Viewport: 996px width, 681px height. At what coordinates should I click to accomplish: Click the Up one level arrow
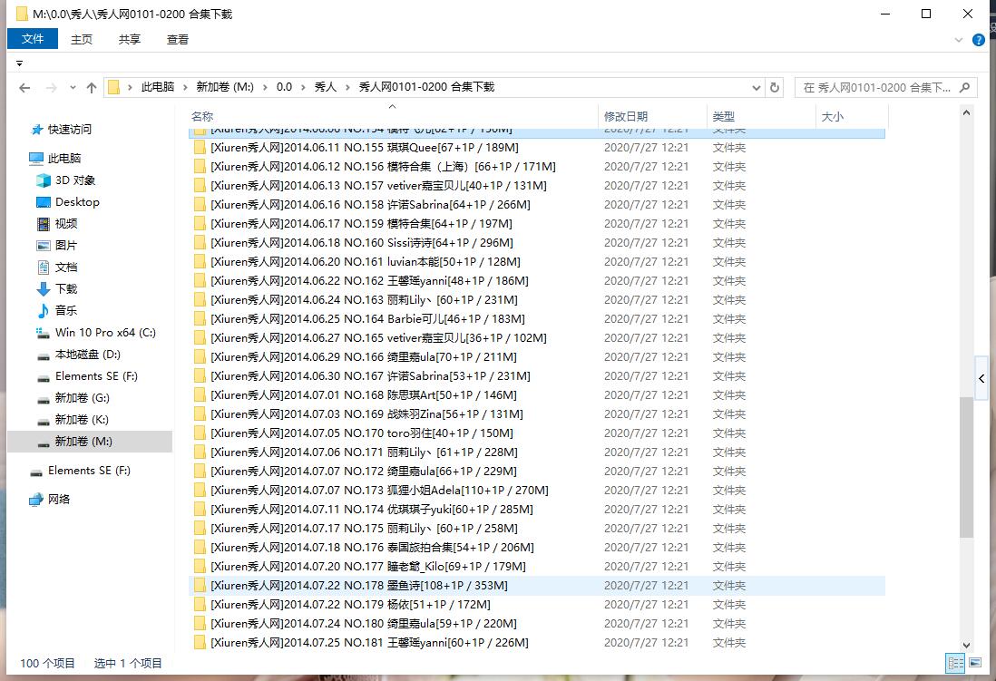click(x=91, y=88)
